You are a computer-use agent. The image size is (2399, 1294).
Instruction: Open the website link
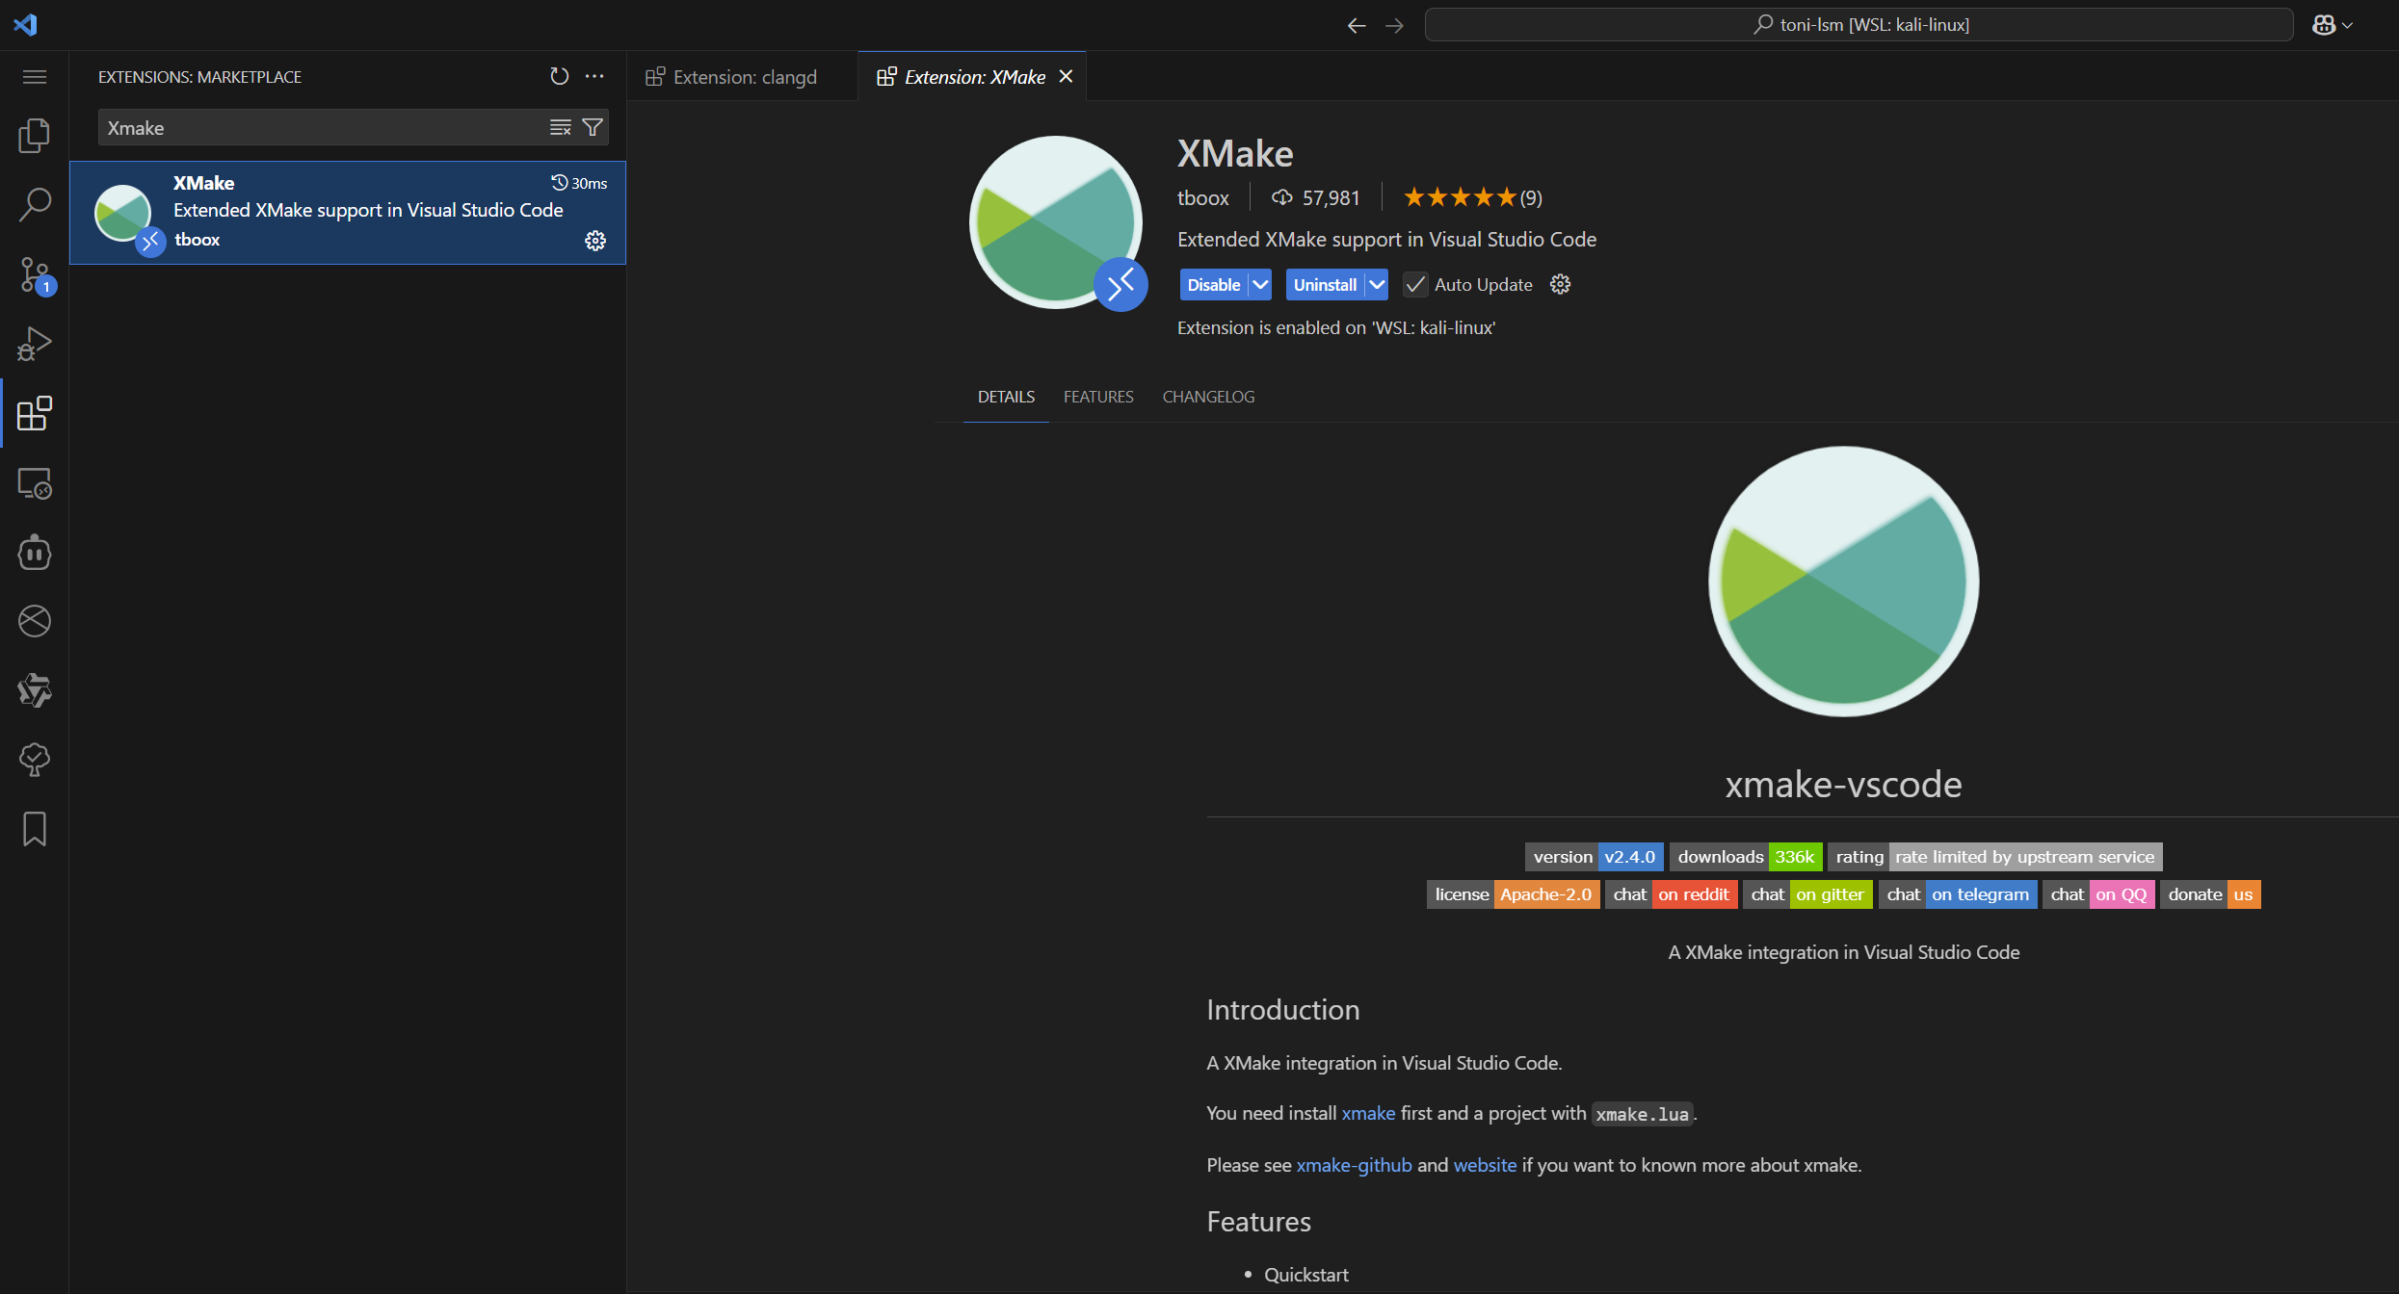click(x=1485, y=1165)
